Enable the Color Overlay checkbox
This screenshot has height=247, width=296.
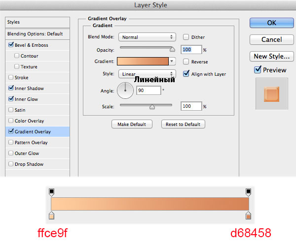point(11,121)
